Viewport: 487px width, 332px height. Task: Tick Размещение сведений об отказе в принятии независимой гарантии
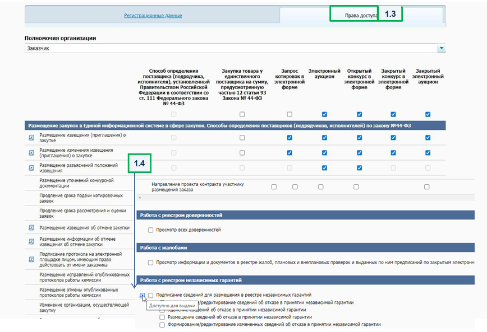point(162,317)
